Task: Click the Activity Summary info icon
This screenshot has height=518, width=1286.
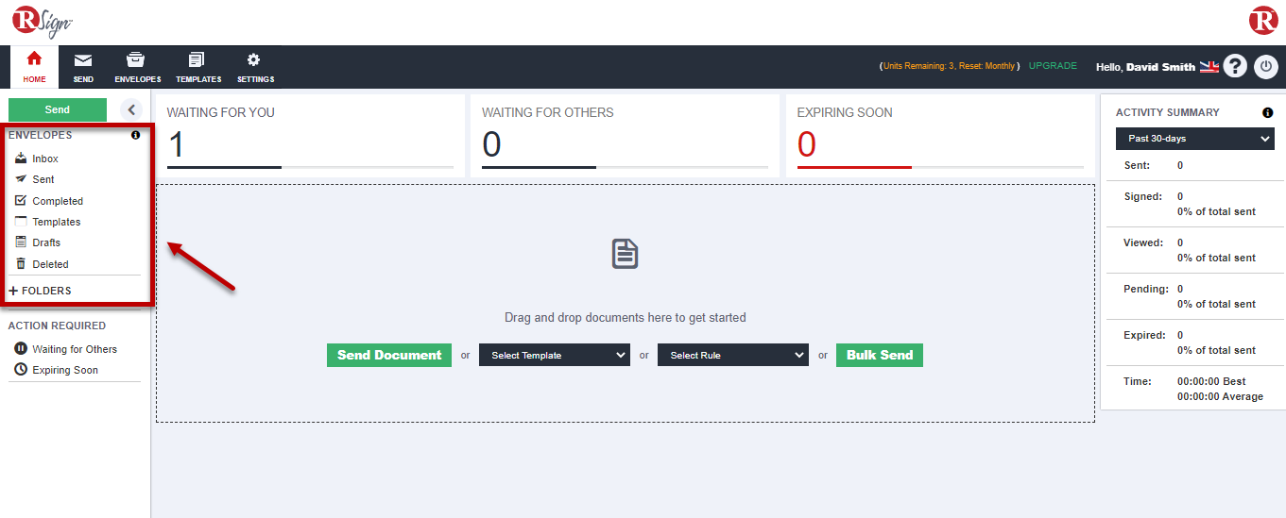Action: pyautogui.click(x=1268, y=112)
